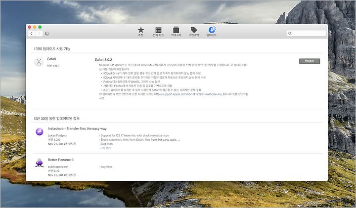Click the 'bug fixes' note for Better Rename
This screenshot has height=208, width=356.
pos(106,166)
